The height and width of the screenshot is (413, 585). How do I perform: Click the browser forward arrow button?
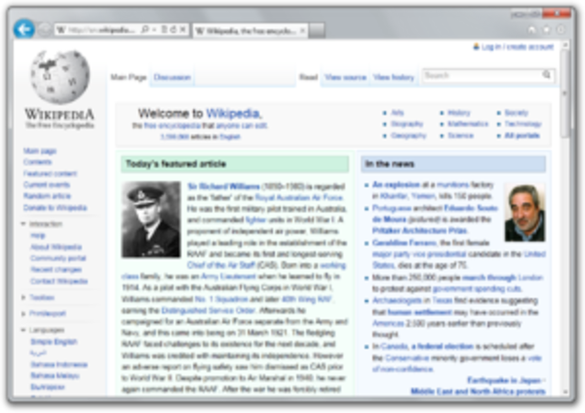[x=45, y=29]
